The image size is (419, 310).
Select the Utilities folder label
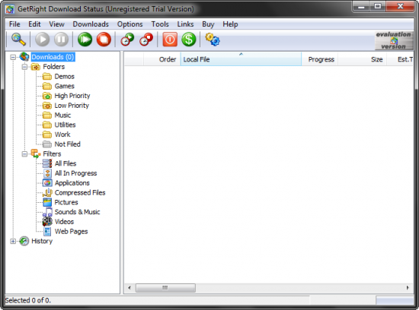66,125
